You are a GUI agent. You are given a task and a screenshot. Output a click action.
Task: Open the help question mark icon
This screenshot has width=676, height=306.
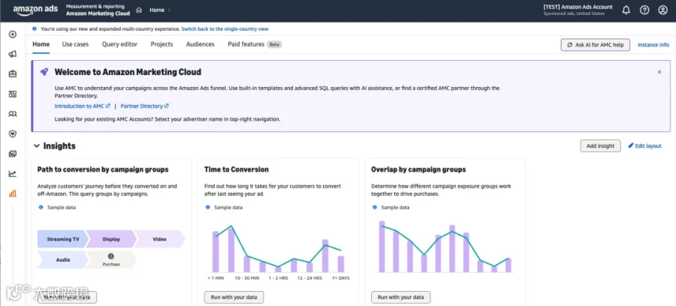(644, 10)
